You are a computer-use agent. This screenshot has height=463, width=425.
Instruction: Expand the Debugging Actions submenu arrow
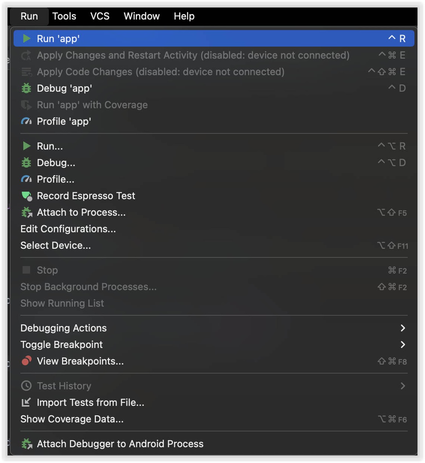403,328
